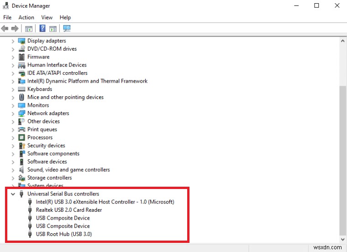
Task: Open the File menu
Action: coord(7,17)
